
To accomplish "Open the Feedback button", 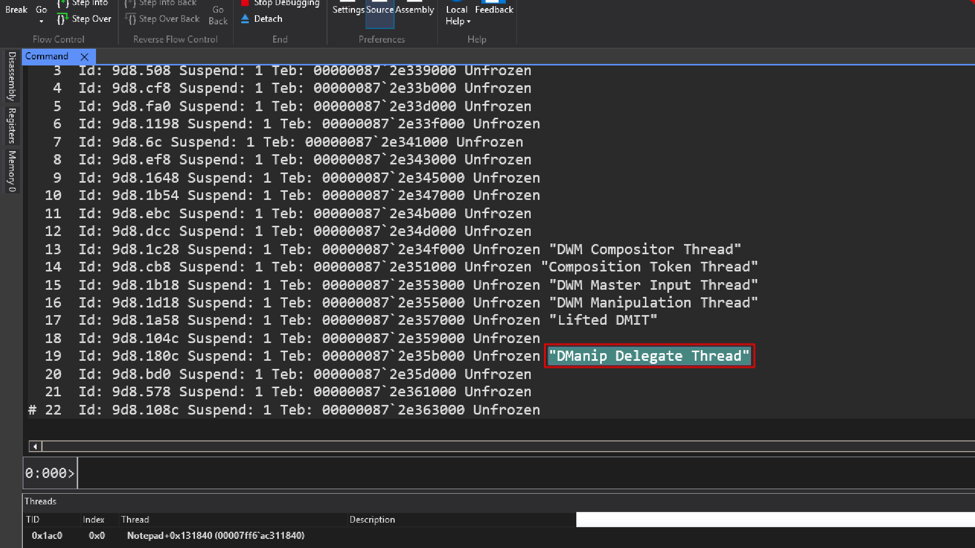I will tap(494, 9).
